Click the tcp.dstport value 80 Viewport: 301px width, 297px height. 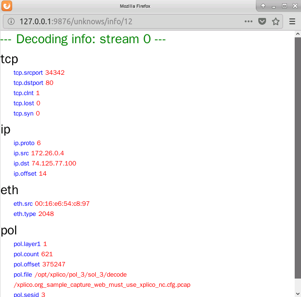pos(50,83)
